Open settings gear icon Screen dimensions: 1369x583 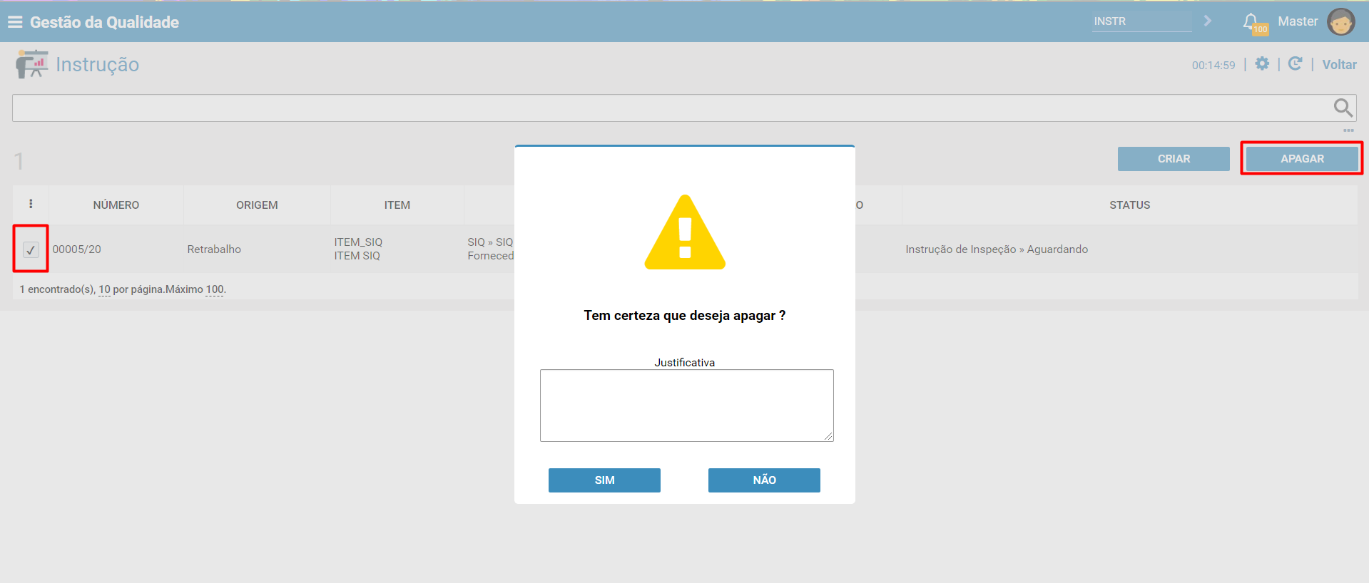tap(1262, 63)
